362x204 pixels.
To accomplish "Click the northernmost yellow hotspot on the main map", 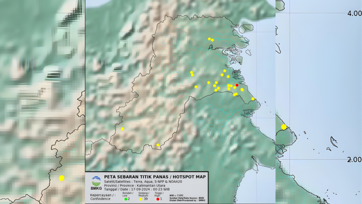I will pos(209,39).
